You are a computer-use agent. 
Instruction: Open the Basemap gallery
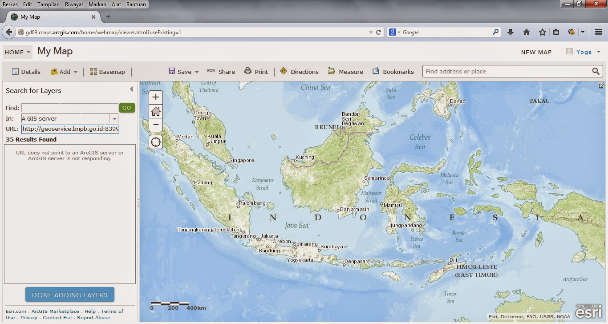click(x=107, y=71)
